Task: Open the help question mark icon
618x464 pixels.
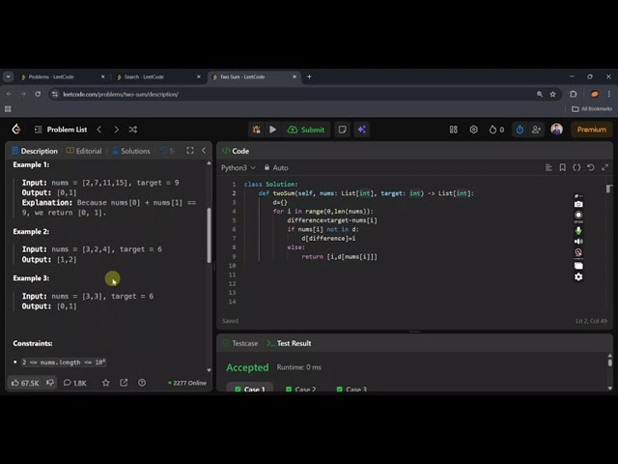Action: pos(142,383)
